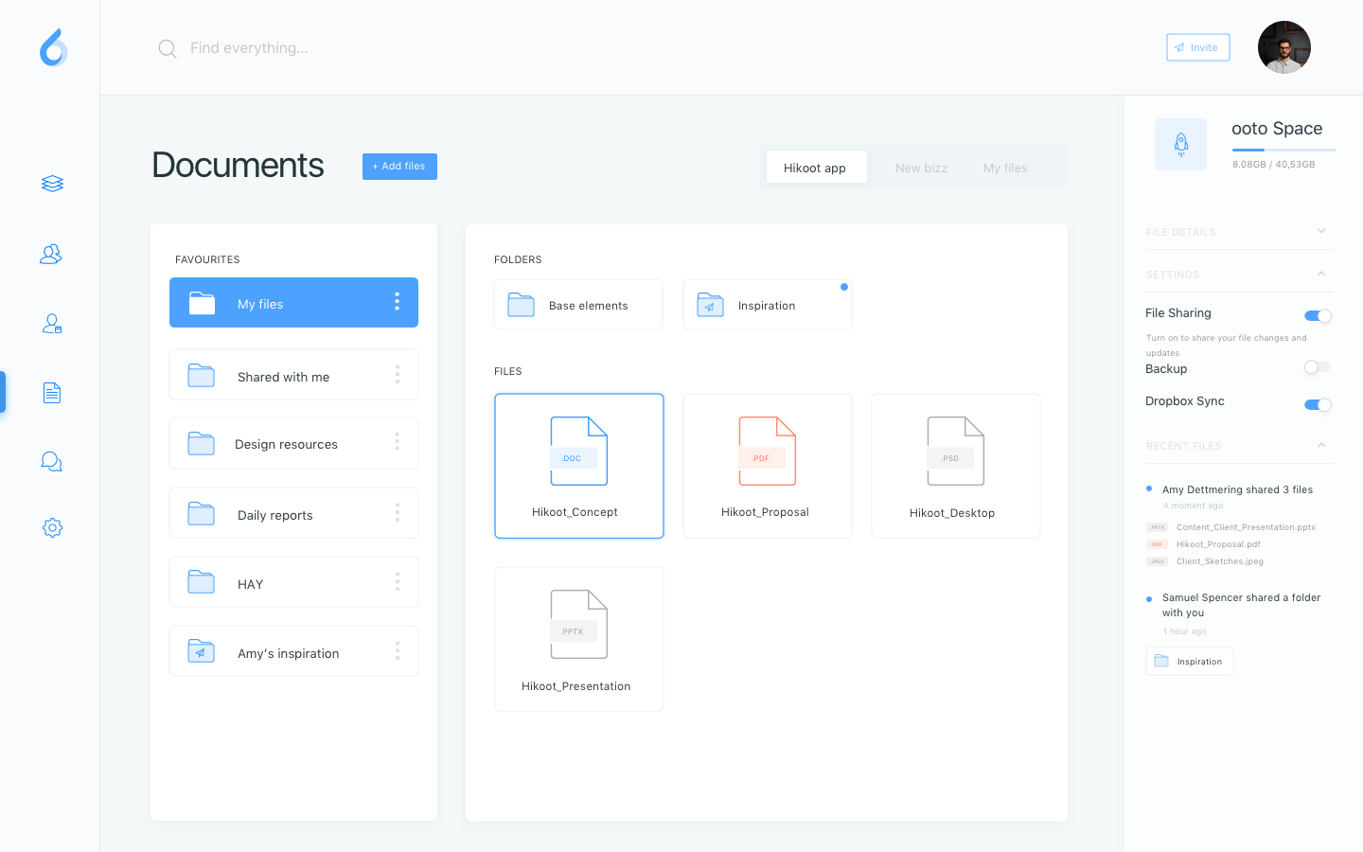
Task: Open the Shared with me three-dot menu
Action: (398, 375)
